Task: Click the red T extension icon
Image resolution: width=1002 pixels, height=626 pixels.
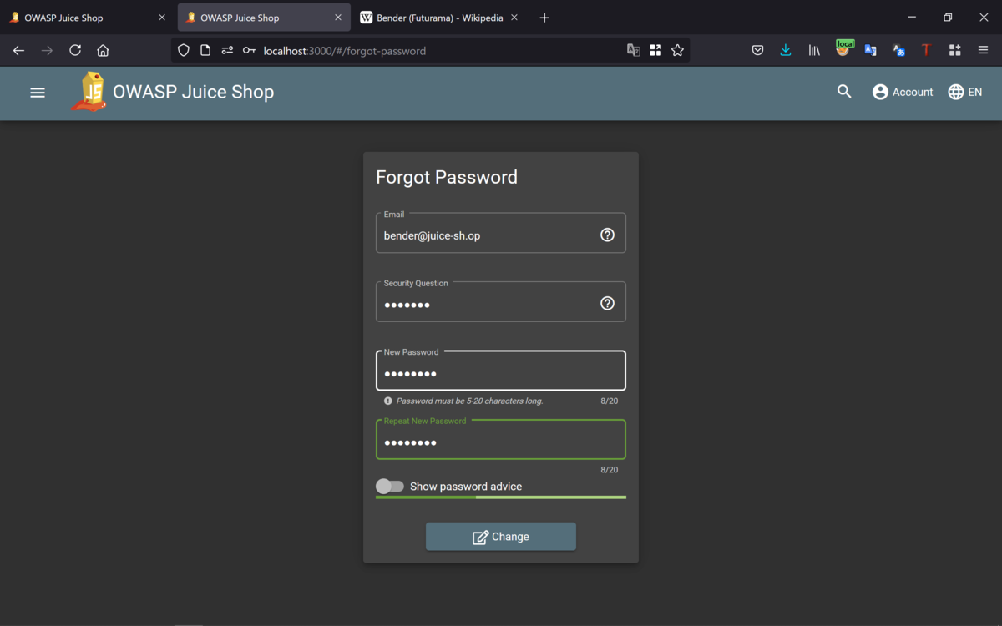Action: 926,50
